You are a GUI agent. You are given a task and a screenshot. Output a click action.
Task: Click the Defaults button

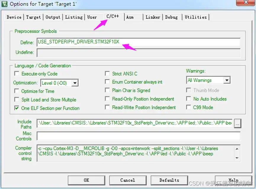click(x=169, y=180)
